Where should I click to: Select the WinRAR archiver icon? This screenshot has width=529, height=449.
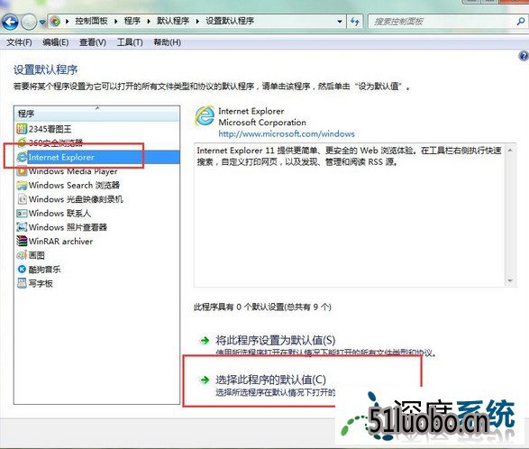tap(22, 241)
